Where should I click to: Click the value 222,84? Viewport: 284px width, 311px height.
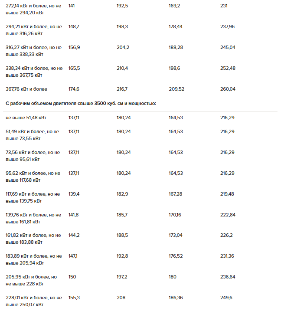(x=228, y=215)
